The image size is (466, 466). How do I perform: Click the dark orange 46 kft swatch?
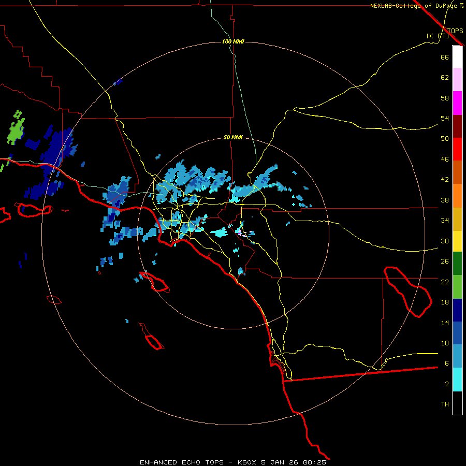(x=457, y=172)
